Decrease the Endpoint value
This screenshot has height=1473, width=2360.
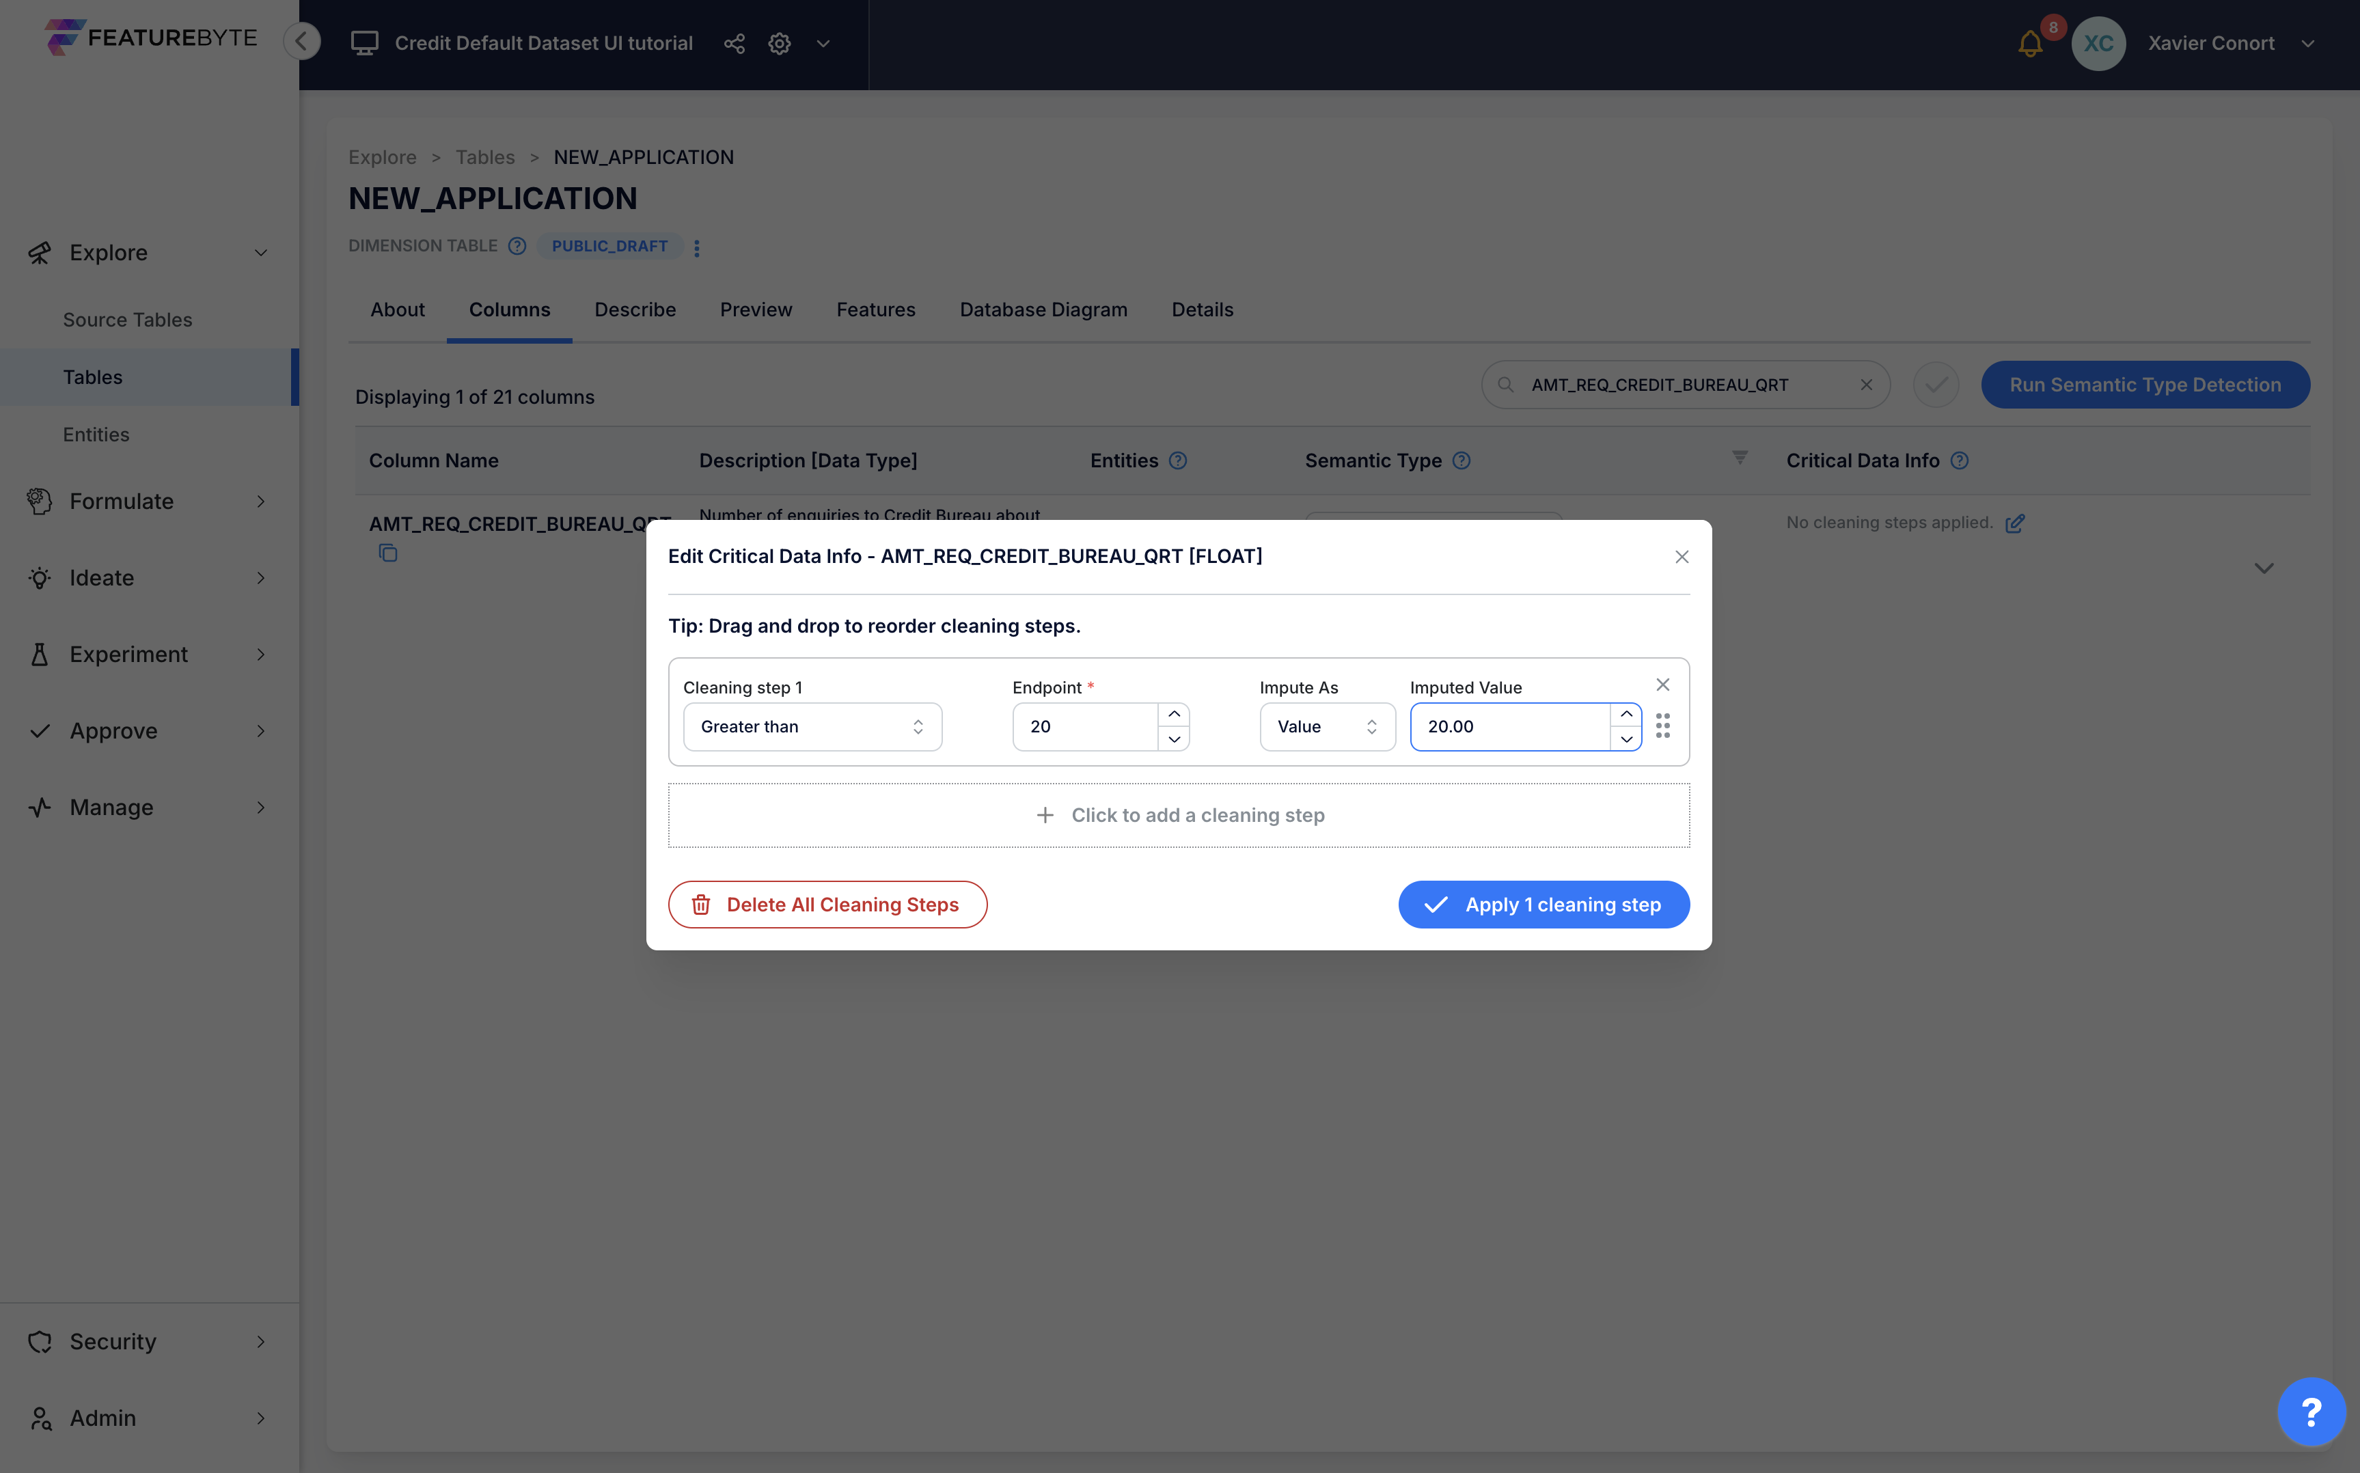coord(1174,739)
